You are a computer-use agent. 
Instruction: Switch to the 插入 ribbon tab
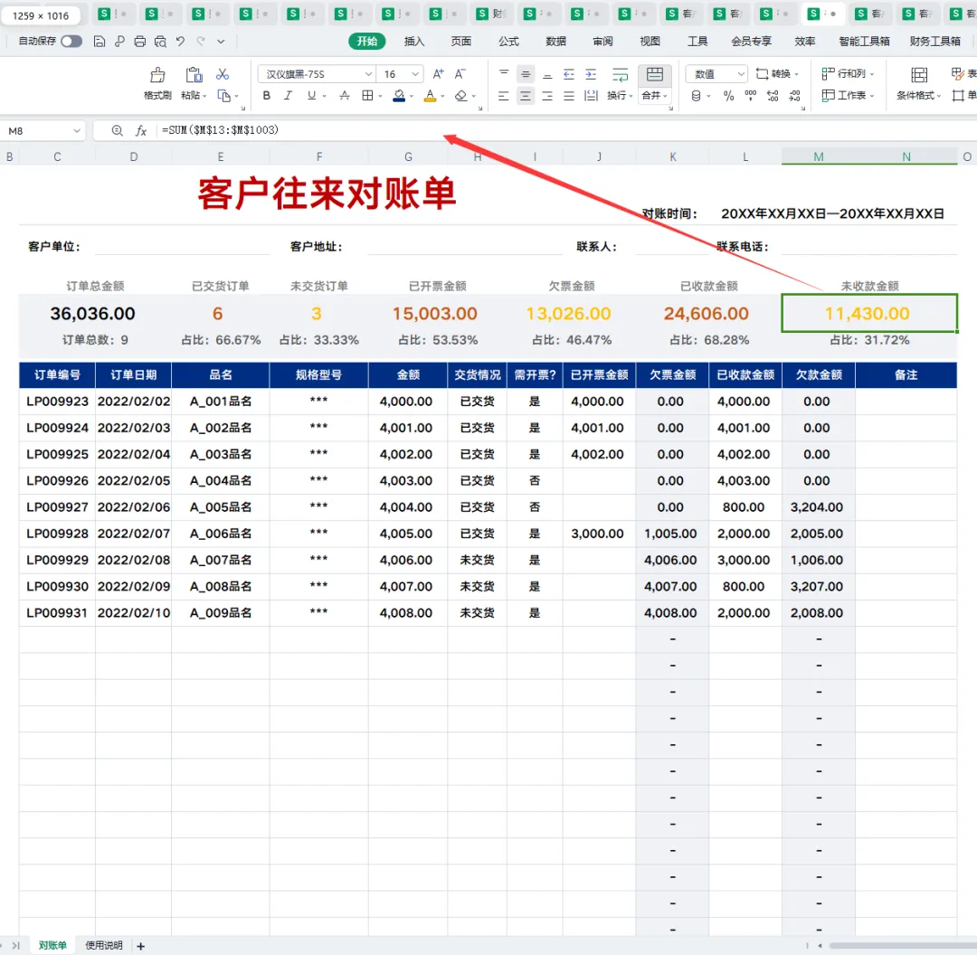coord(414,41)
